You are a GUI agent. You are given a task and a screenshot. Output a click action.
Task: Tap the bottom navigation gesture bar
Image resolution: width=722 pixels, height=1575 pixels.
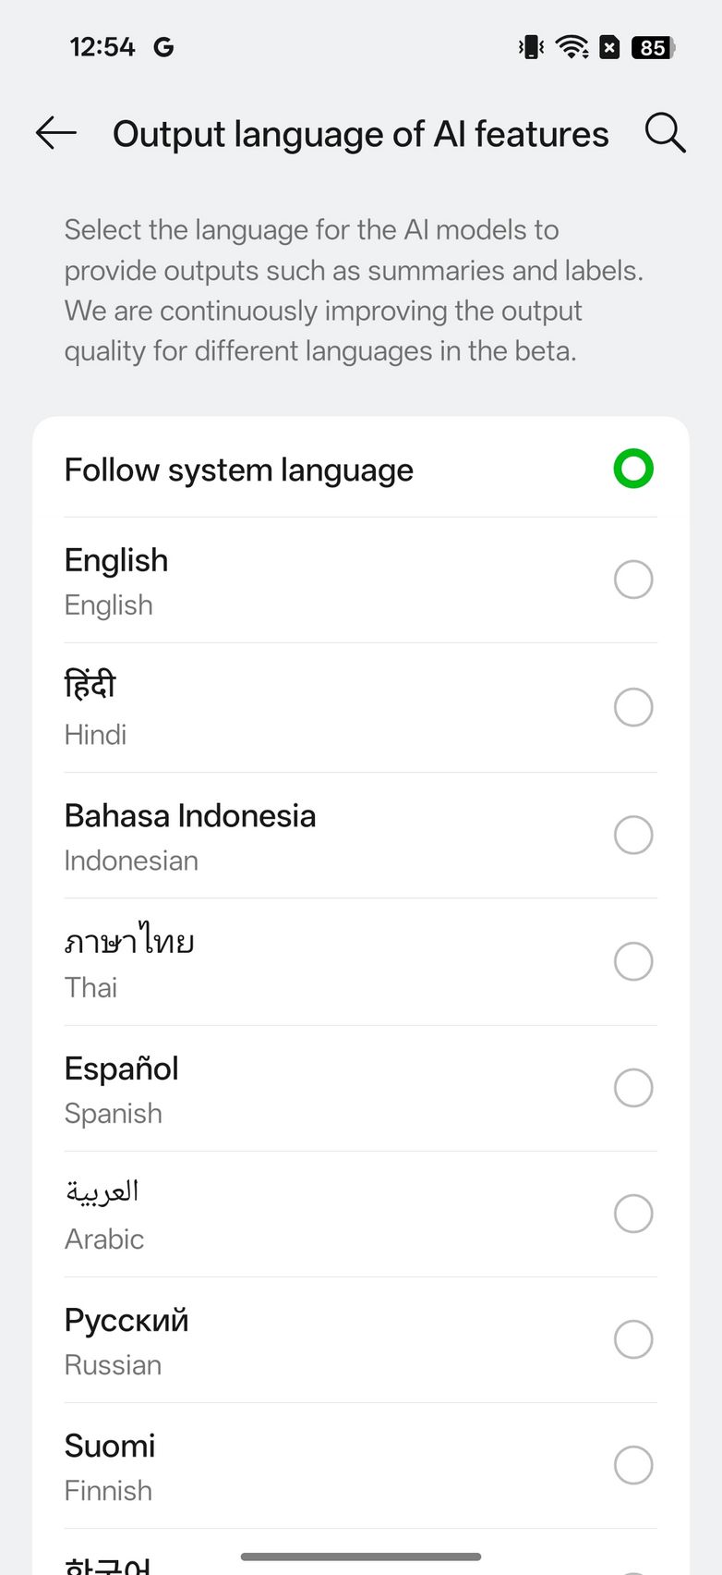tap(361, 1557)
